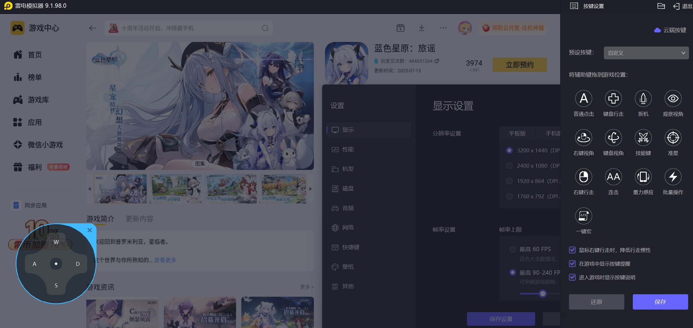Image resolution: width=693 pixels, height=328 pixels.
Task: Uncheck 鼠标右键行走时降低行走惯性 checkbox
Action: pos(572,250)
